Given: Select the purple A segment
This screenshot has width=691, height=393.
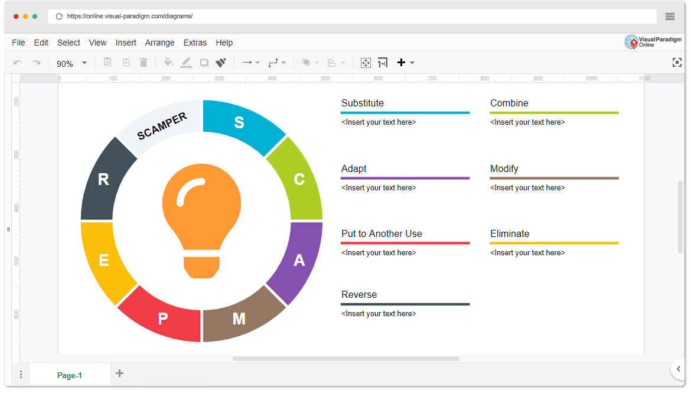Looking at the screenshot, I should tap(299, 260).
